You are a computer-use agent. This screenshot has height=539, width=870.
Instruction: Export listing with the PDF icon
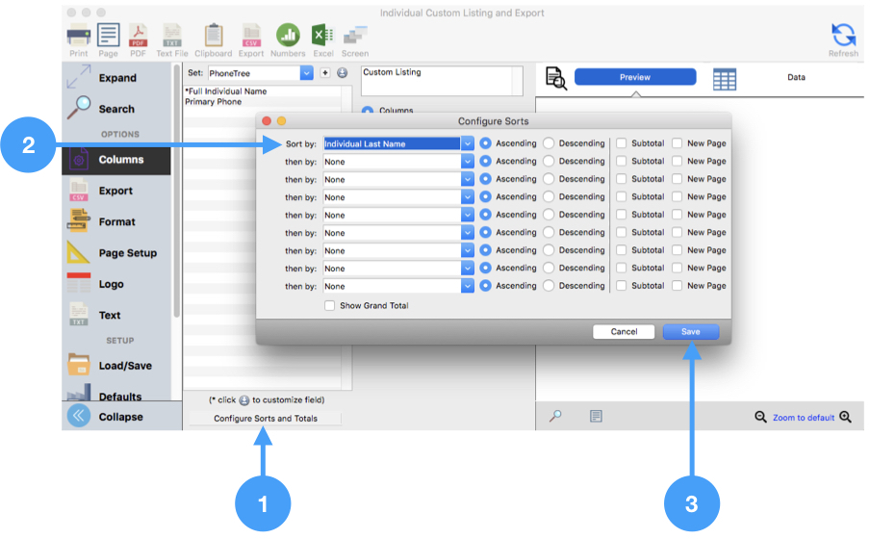pos(138,37)
